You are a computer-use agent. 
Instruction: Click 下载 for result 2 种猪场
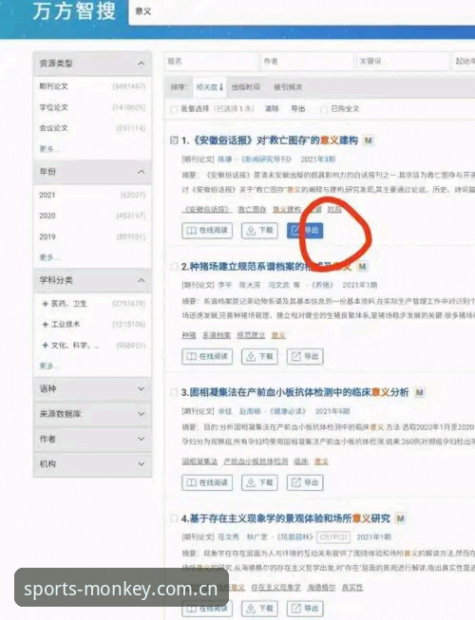260,356
